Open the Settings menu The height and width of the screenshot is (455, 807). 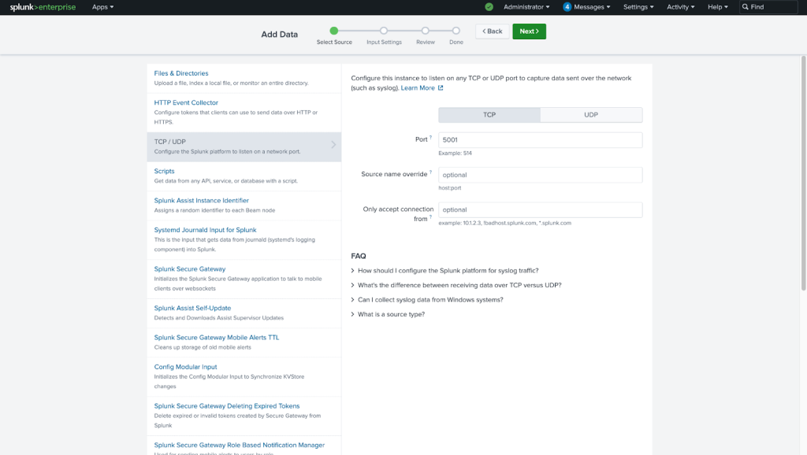(638, 7)
